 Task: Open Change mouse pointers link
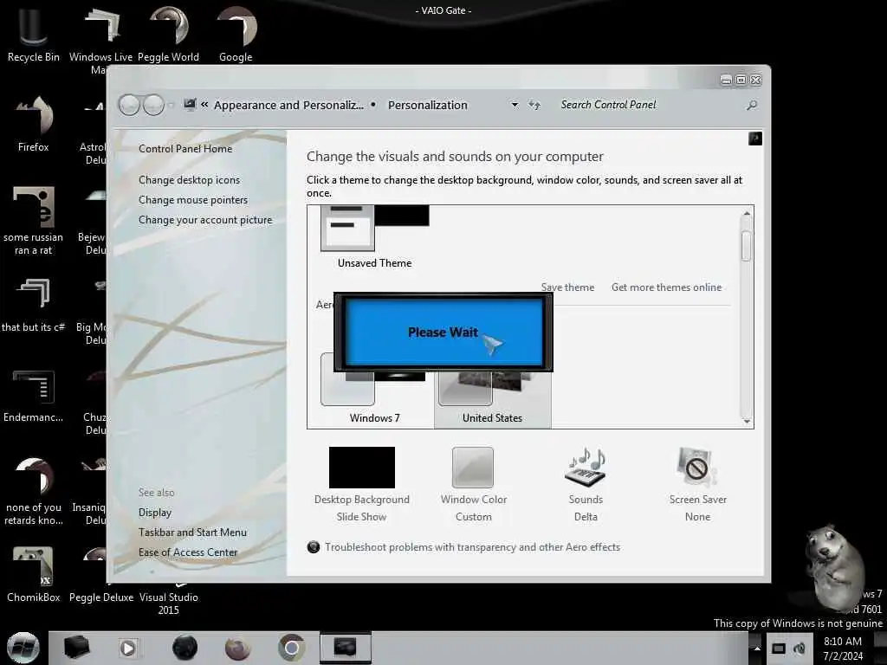click(193, 200)
